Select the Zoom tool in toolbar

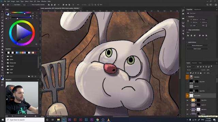pos(2,70)
